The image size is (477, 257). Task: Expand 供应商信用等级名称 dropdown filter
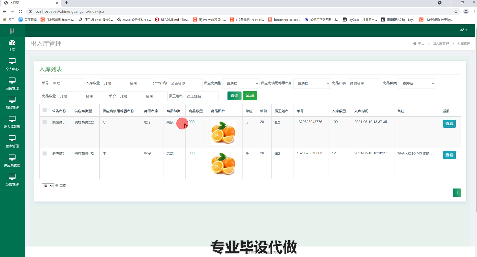pos(312,83)
